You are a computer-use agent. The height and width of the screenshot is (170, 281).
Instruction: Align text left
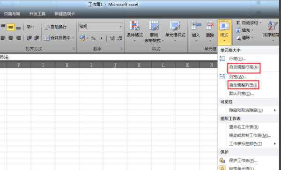pos(3,38)
